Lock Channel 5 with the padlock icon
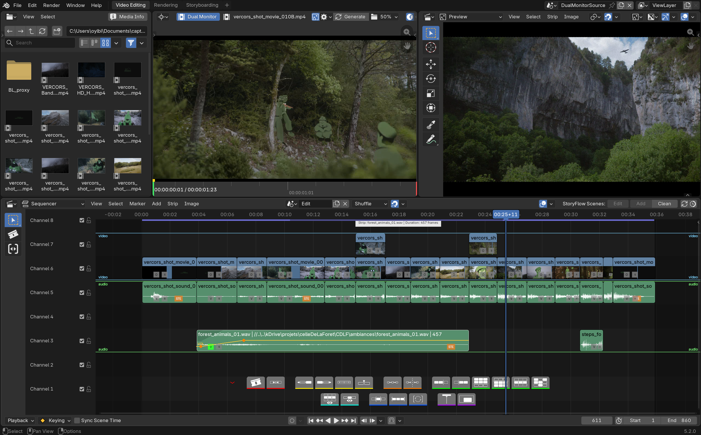The image size is (701, 435). coord(89,293)
